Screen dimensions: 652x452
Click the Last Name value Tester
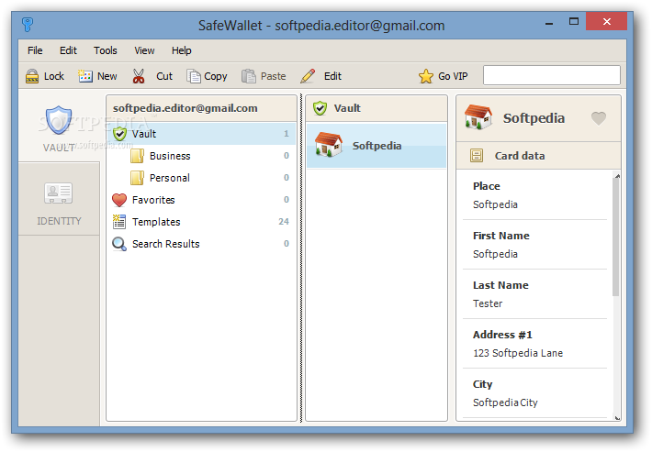(x=488, y=303)
